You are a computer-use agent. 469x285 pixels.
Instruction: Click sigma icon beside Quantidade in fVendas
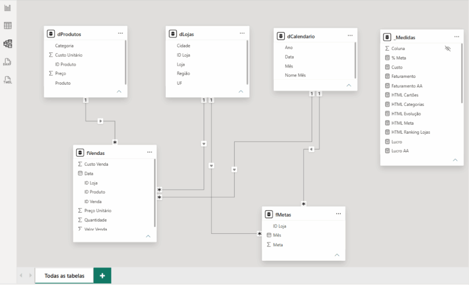tap(80, 220)
